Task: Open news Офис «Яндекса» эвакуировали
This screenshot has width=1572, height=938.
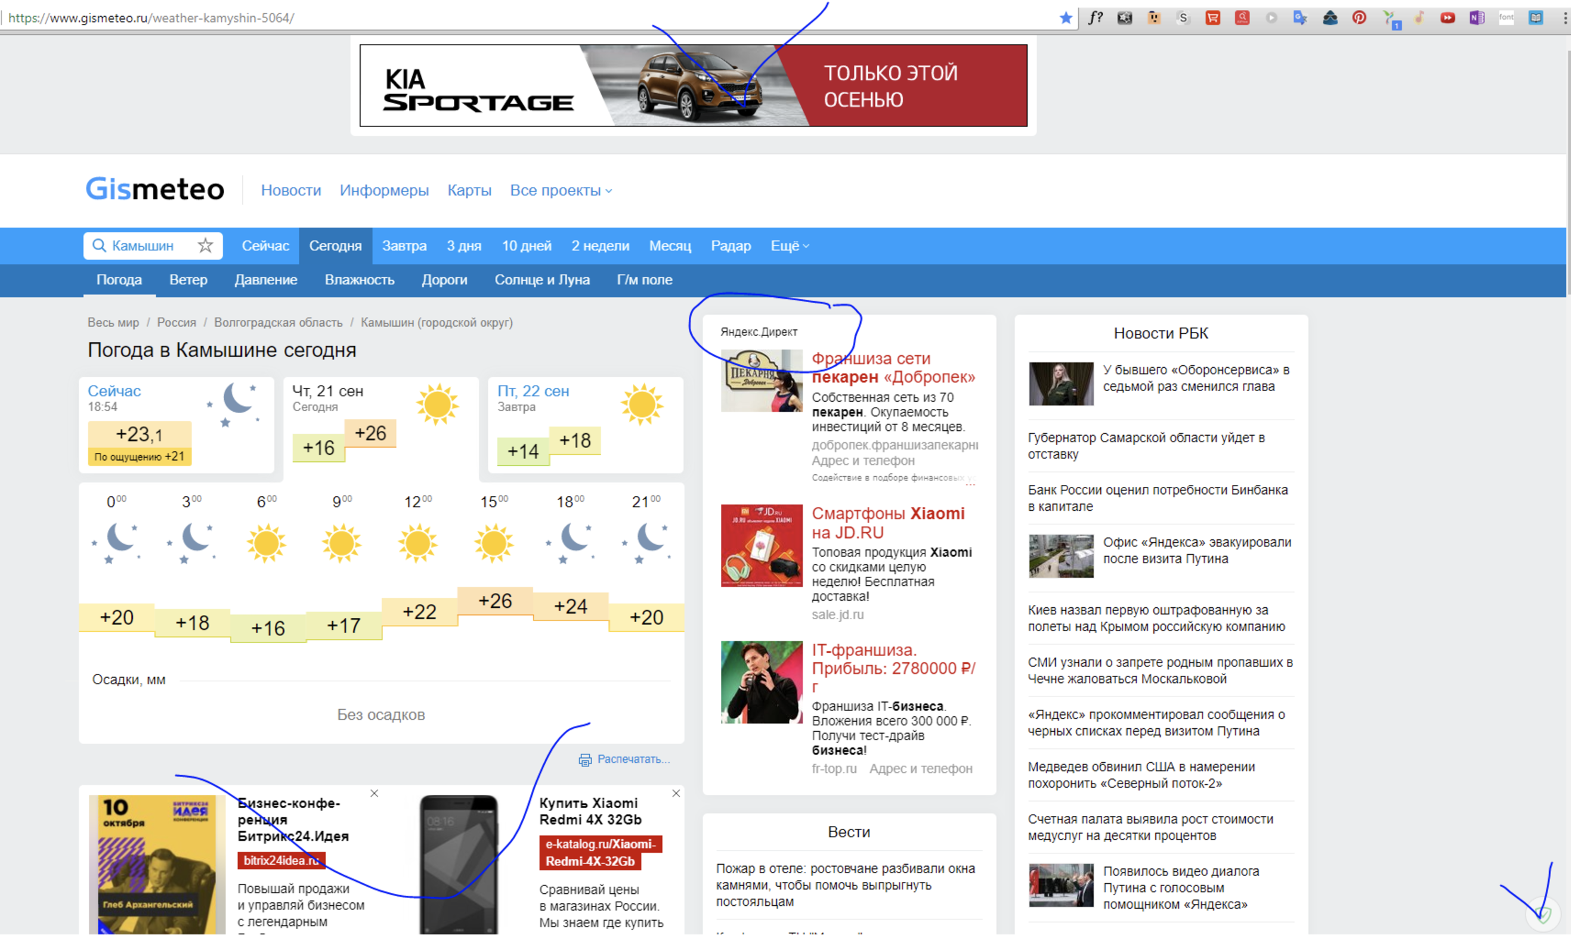Action: click(1197, 551)
